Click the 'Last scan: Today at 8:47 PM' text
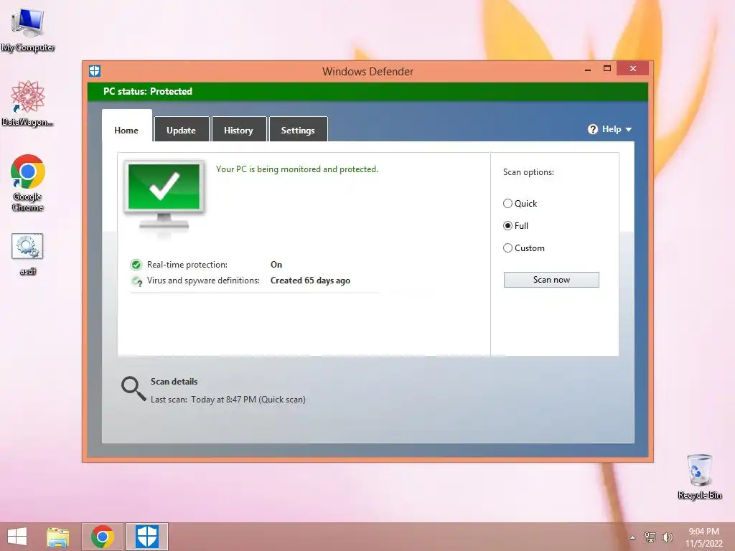 click(228, 400)
